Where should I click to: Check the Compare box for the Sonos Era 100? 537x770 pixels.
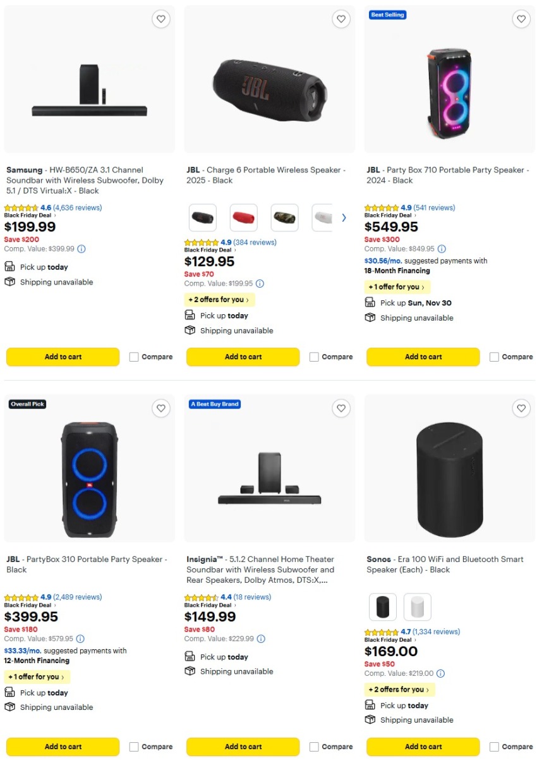[x=493, y=747]
